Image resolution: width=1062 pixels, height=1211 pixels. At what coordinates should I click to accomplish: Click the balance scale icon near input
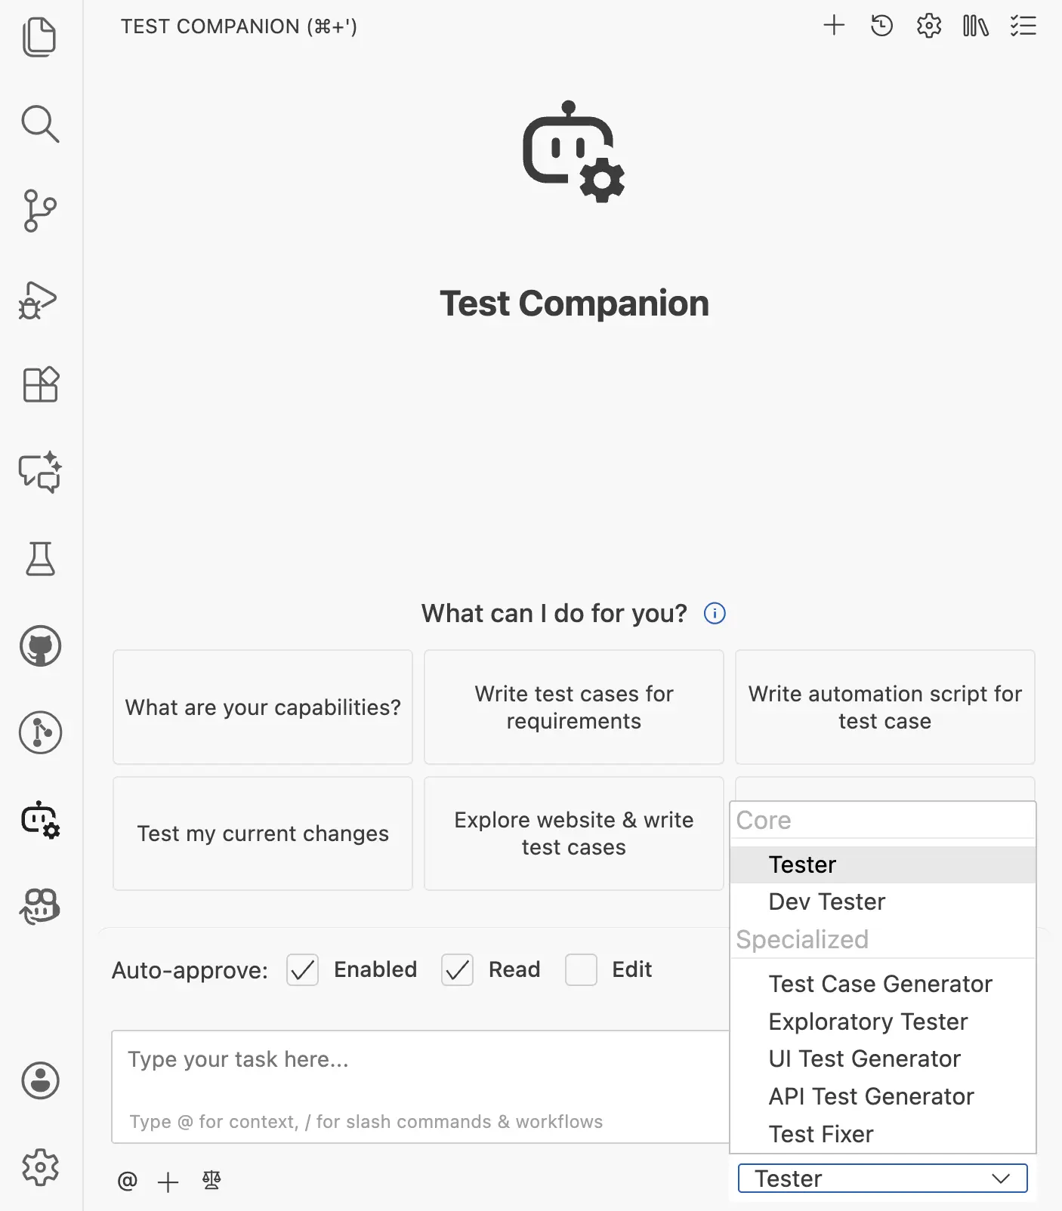(211, 1179)
